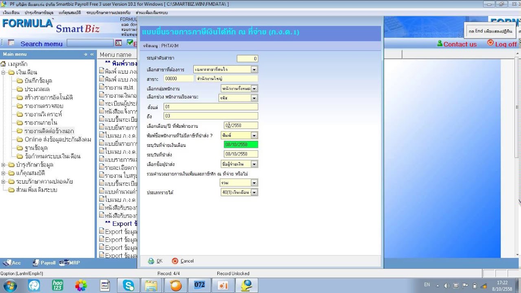Click the Cancel button in the dialog
This screenshot has width=521, height=293.
click(183, 261)
